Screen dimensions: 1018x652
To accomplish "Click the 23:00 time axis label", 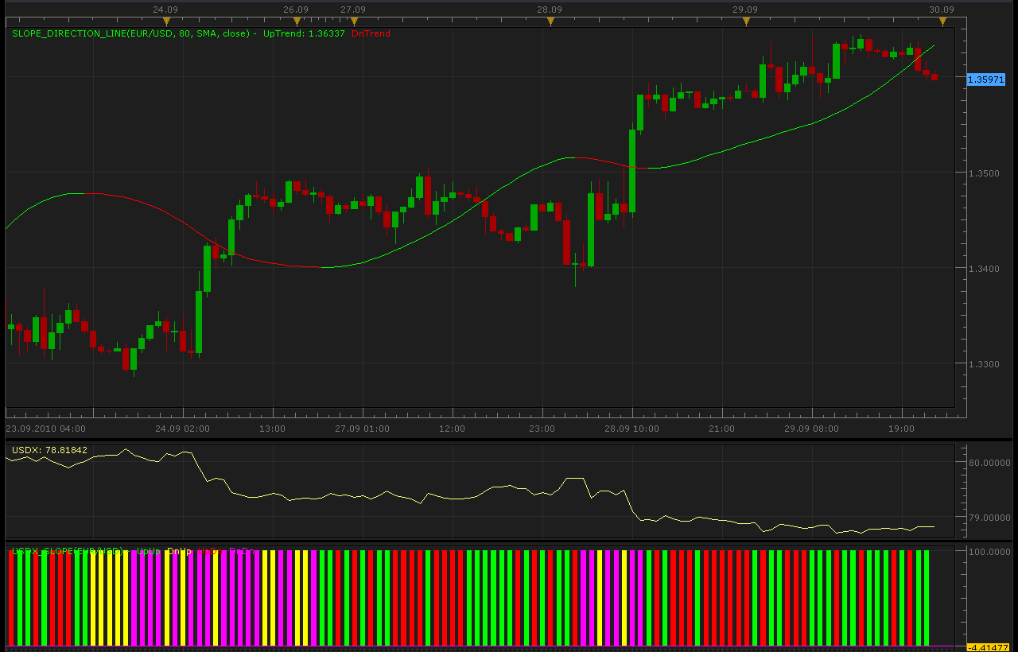I will coord(542,429).
